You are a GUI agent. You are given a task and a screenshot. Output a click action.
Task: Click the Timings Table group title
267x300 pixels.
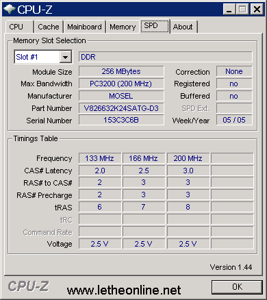36,138
